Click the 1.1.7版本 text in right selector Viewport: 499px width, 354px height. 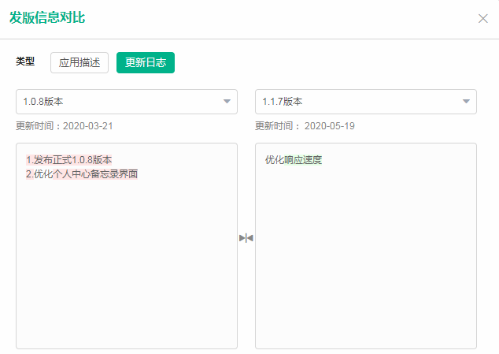click(x=283, y=102)
